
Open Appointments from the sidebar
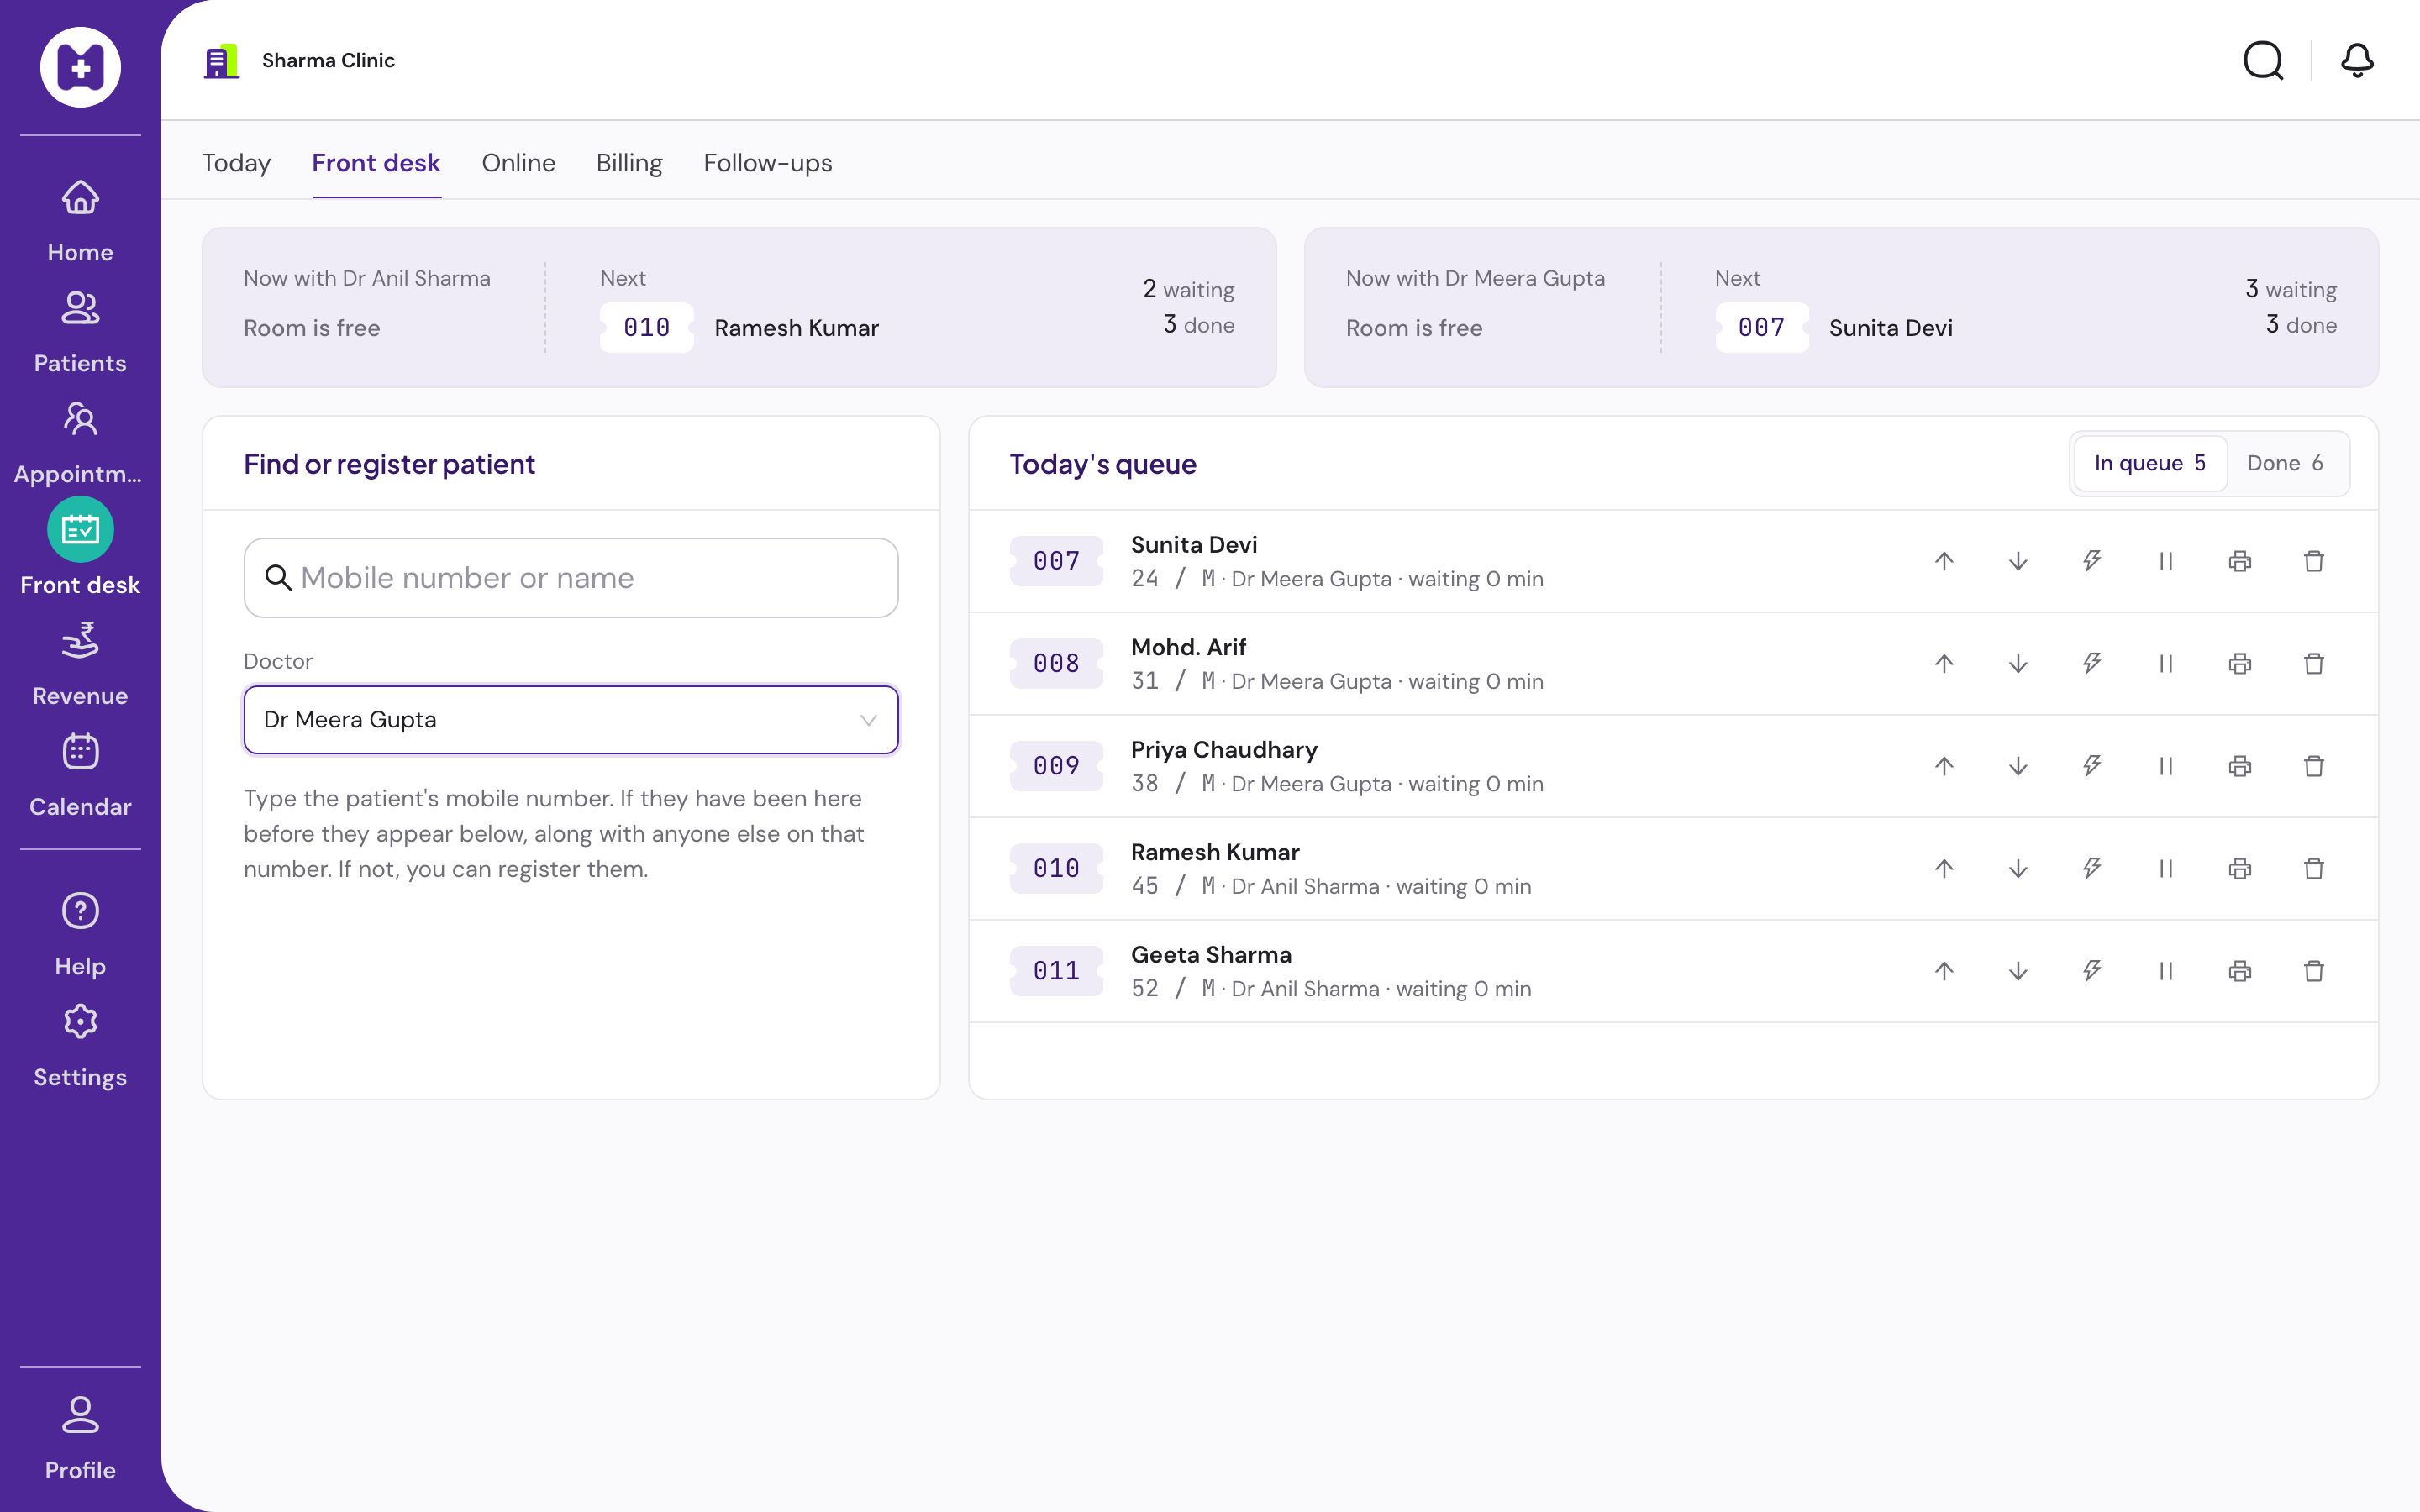(80, 442)
